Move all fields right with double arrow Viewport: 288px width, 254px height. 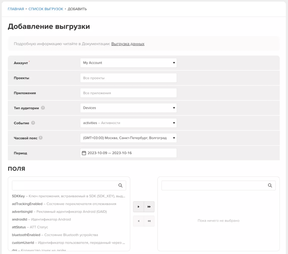(149, 207)
